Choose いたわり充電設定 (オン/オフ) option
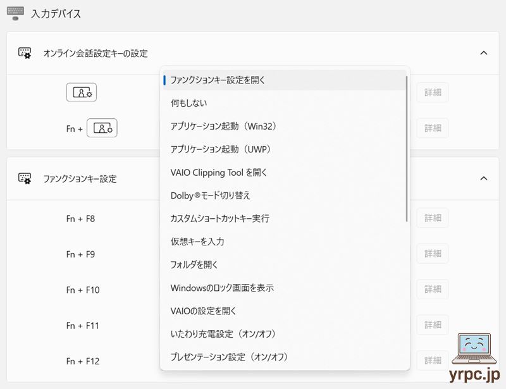 point(223,334)
